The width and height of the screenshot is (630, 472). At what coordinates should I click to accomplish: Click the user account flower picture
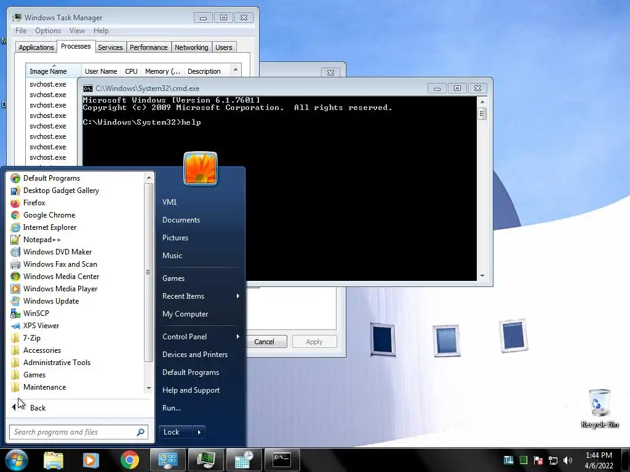[x=201, y=168]
